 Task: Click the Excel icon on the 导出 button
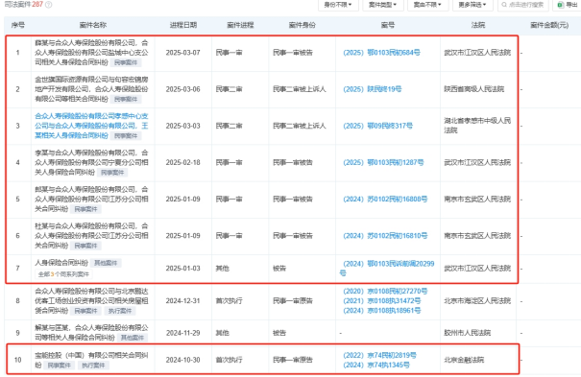[x=561, y=5]
